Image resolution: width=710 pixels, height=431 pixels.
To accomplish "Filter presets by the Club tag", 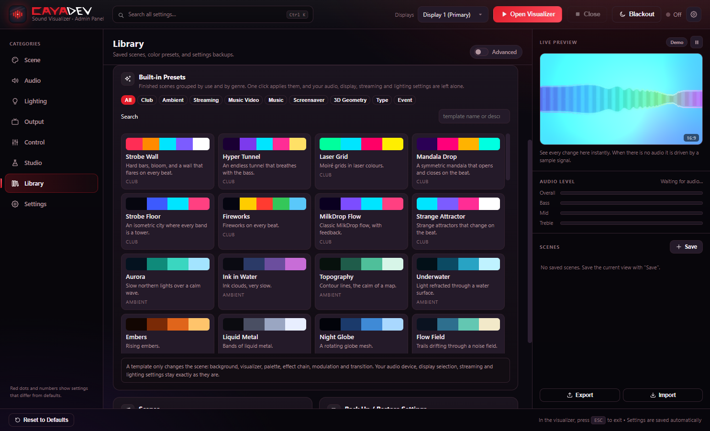I will (x=147, y=100).
